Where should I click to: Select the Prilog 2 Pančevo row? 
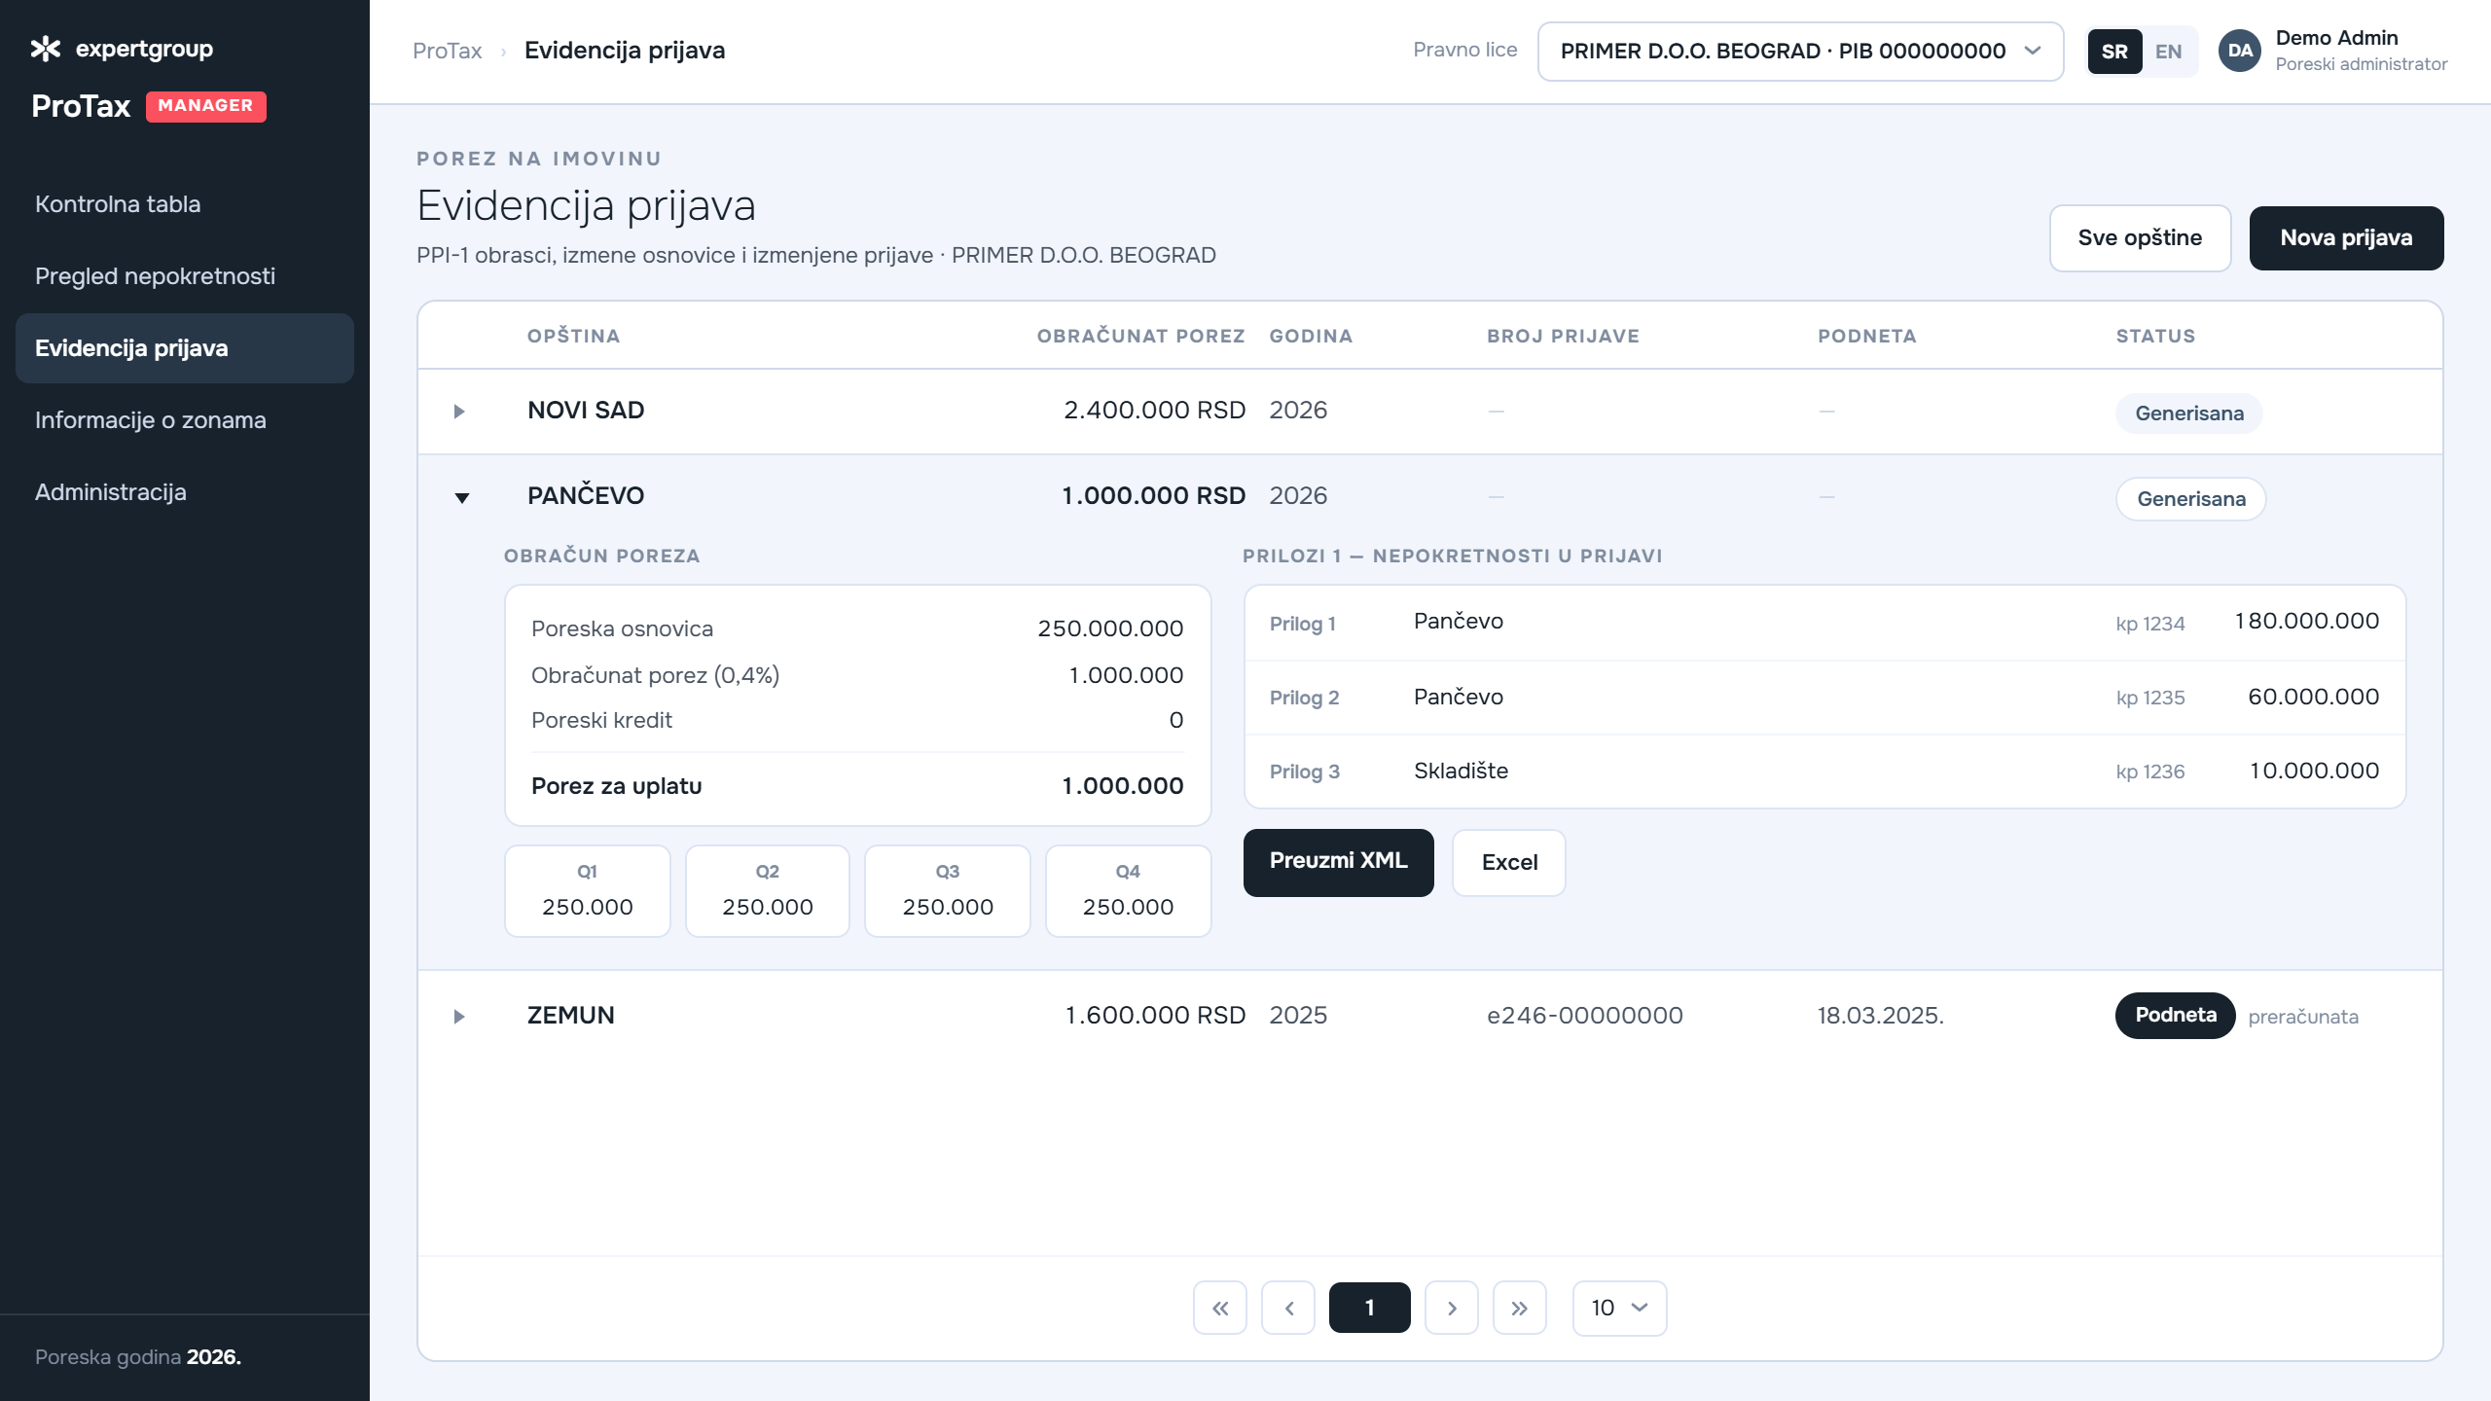tap(1825, 698)
